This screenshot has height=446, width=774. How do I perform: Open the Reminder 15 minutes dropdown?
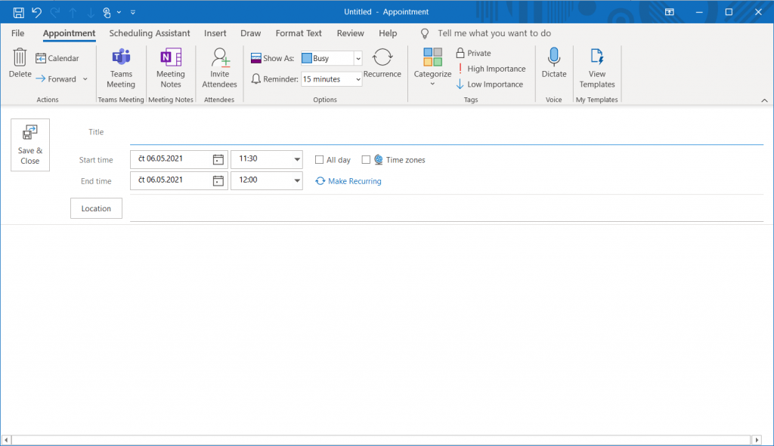(x=358, y=79)
